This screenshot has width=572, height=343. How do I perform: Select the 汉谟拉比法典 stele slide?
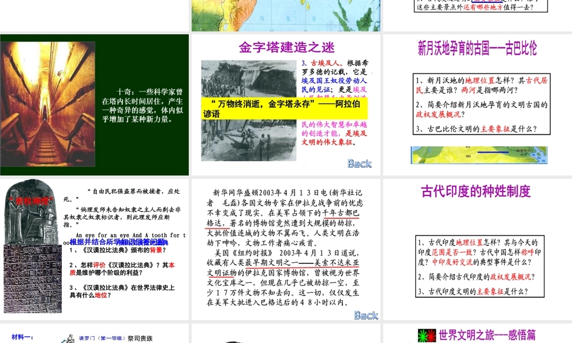(94, 249)
